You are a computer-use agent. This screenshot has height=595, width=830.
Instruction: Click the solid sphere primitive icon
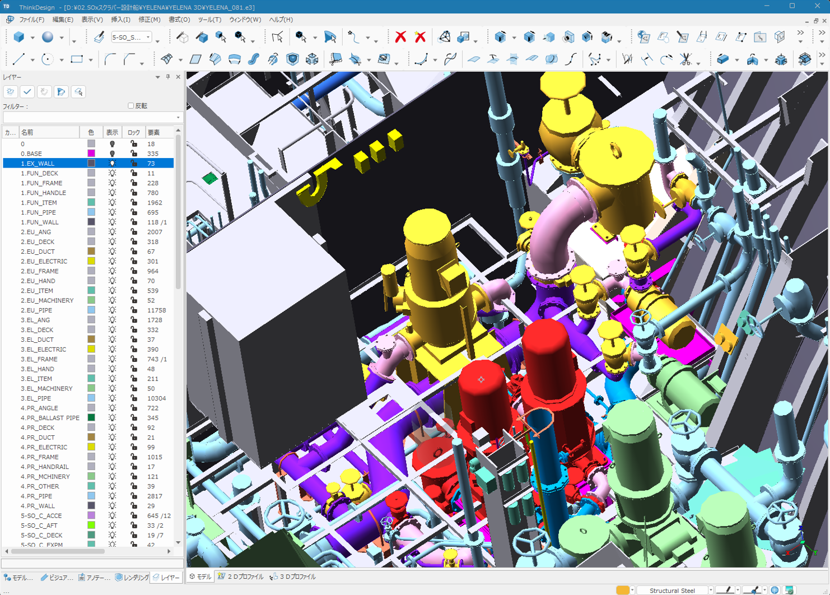pyautogui.click(x=48, y=37)
